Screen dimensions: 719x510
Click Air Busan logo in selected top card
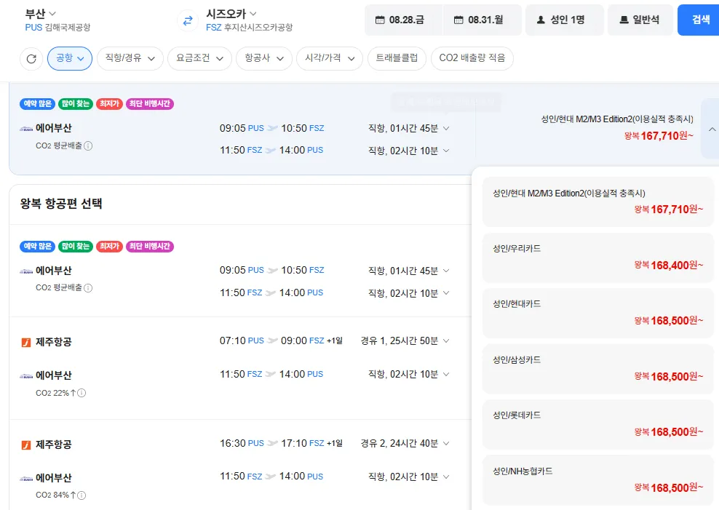pyautogui.click(x=26, y=129)
